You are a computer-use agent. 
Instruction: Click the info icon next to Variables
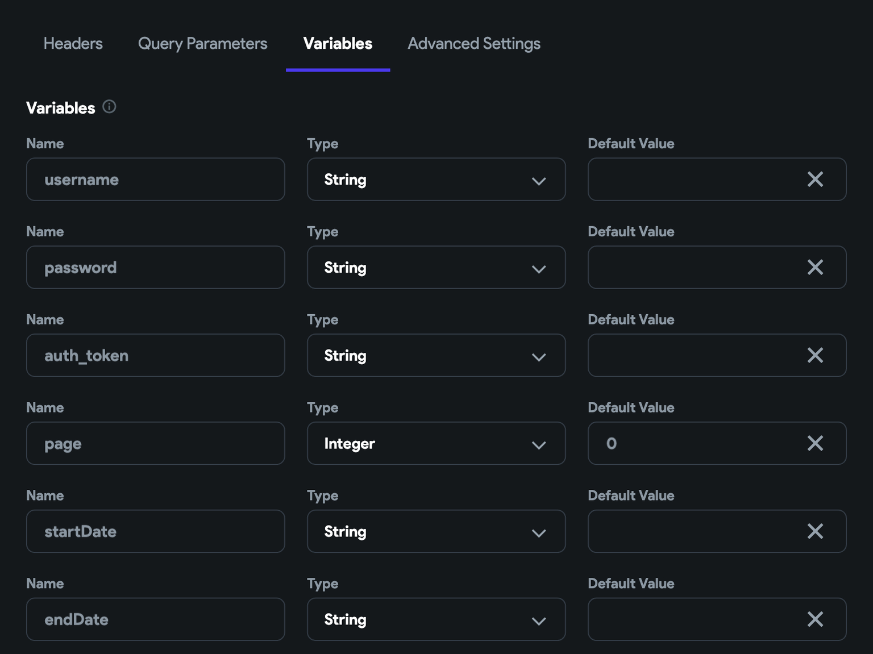coord(109,107)
